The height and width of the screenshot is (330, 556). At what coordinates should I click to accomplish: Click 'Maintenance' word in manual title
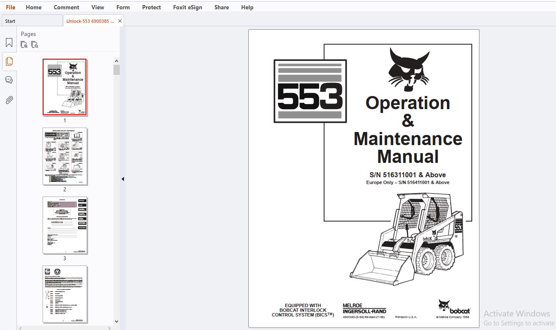pyautogui.click(x=408, y=139)
